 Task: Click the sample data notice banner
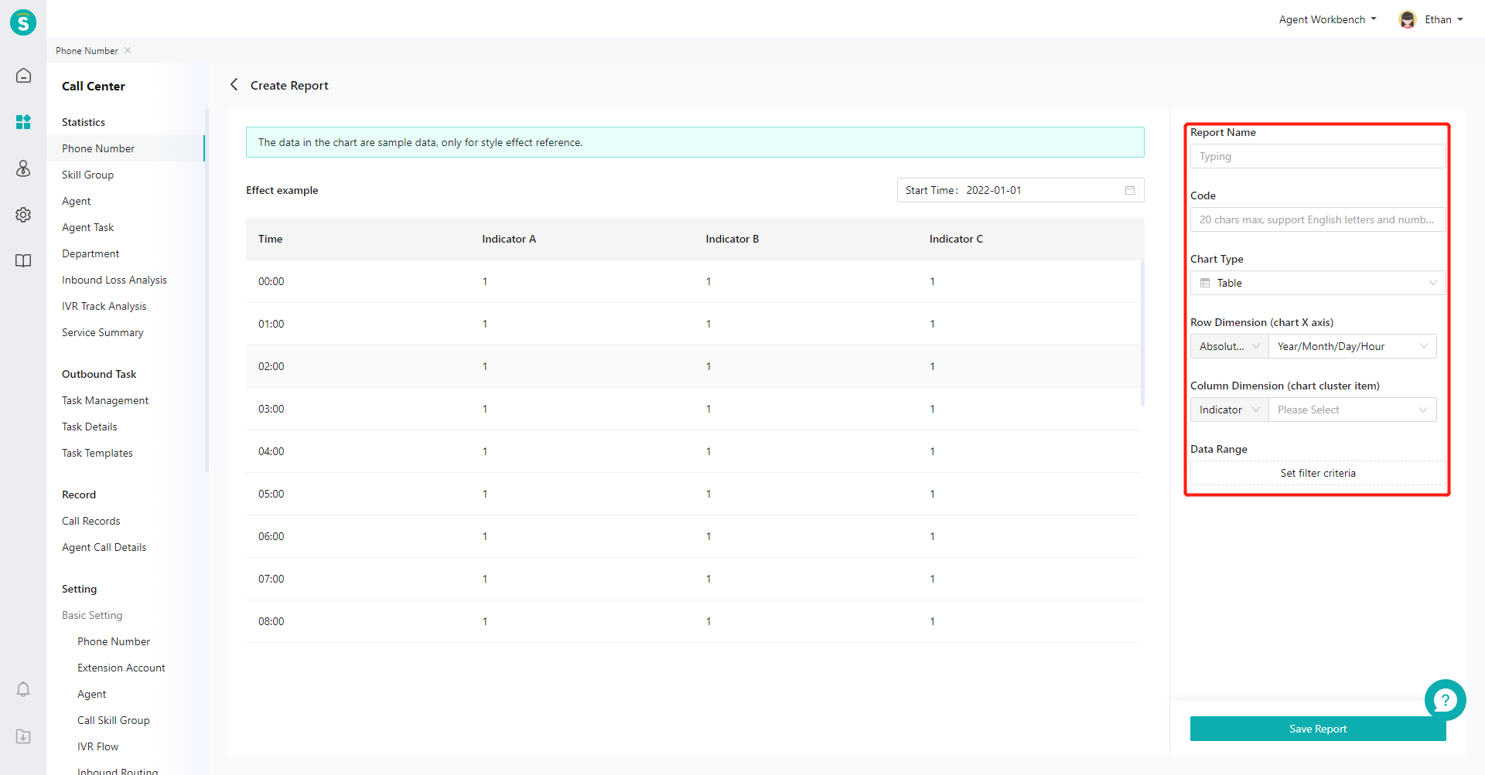(x=695, y=142)
